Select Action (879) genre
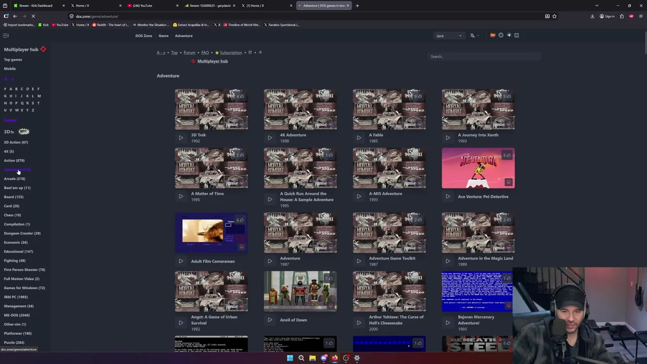The image size is (647, 364). coord(14,160)
